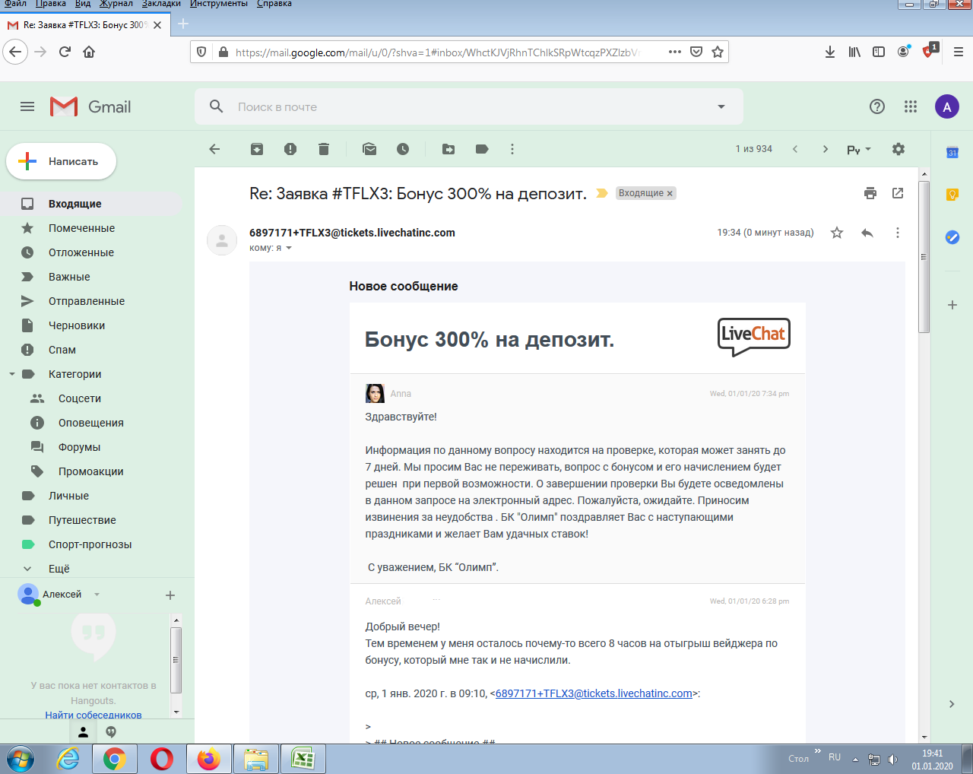Open Google Calendar side panel
973x774 pixels.
point(952,152)
